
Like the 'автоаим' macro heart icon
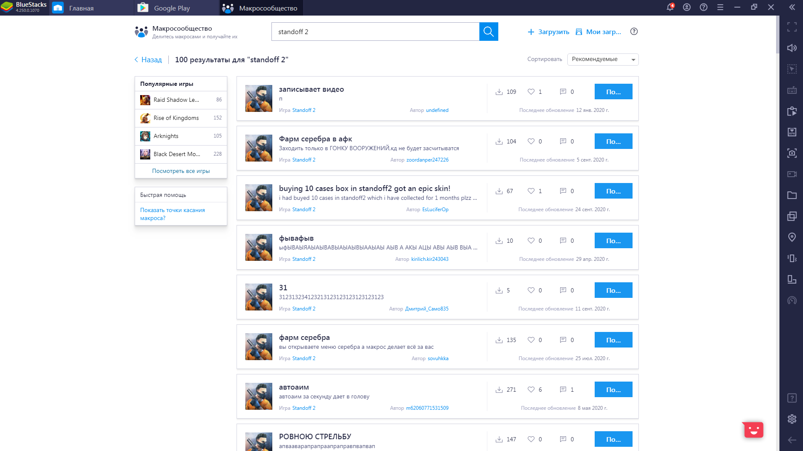(x=531, y=390)
